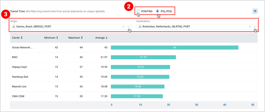This screenshot has width=265, height=112.
Task: Clear the Santos origin selection
Action: pyautogui.click(x=124, y=27)
